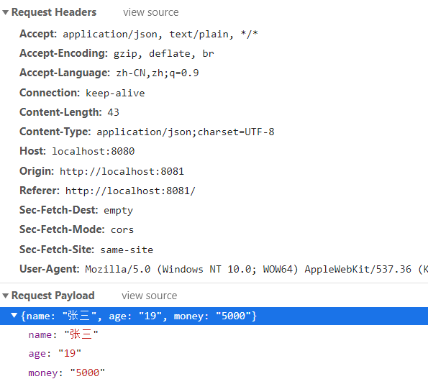
Task: Open view source for Request Payload
Action: tap(150, 296)
